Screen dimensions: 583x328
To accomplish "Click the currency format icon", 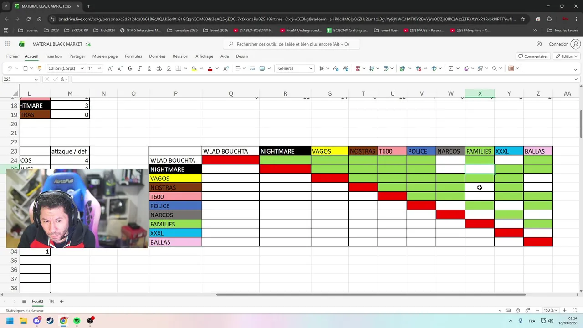I will coord(322,68).
